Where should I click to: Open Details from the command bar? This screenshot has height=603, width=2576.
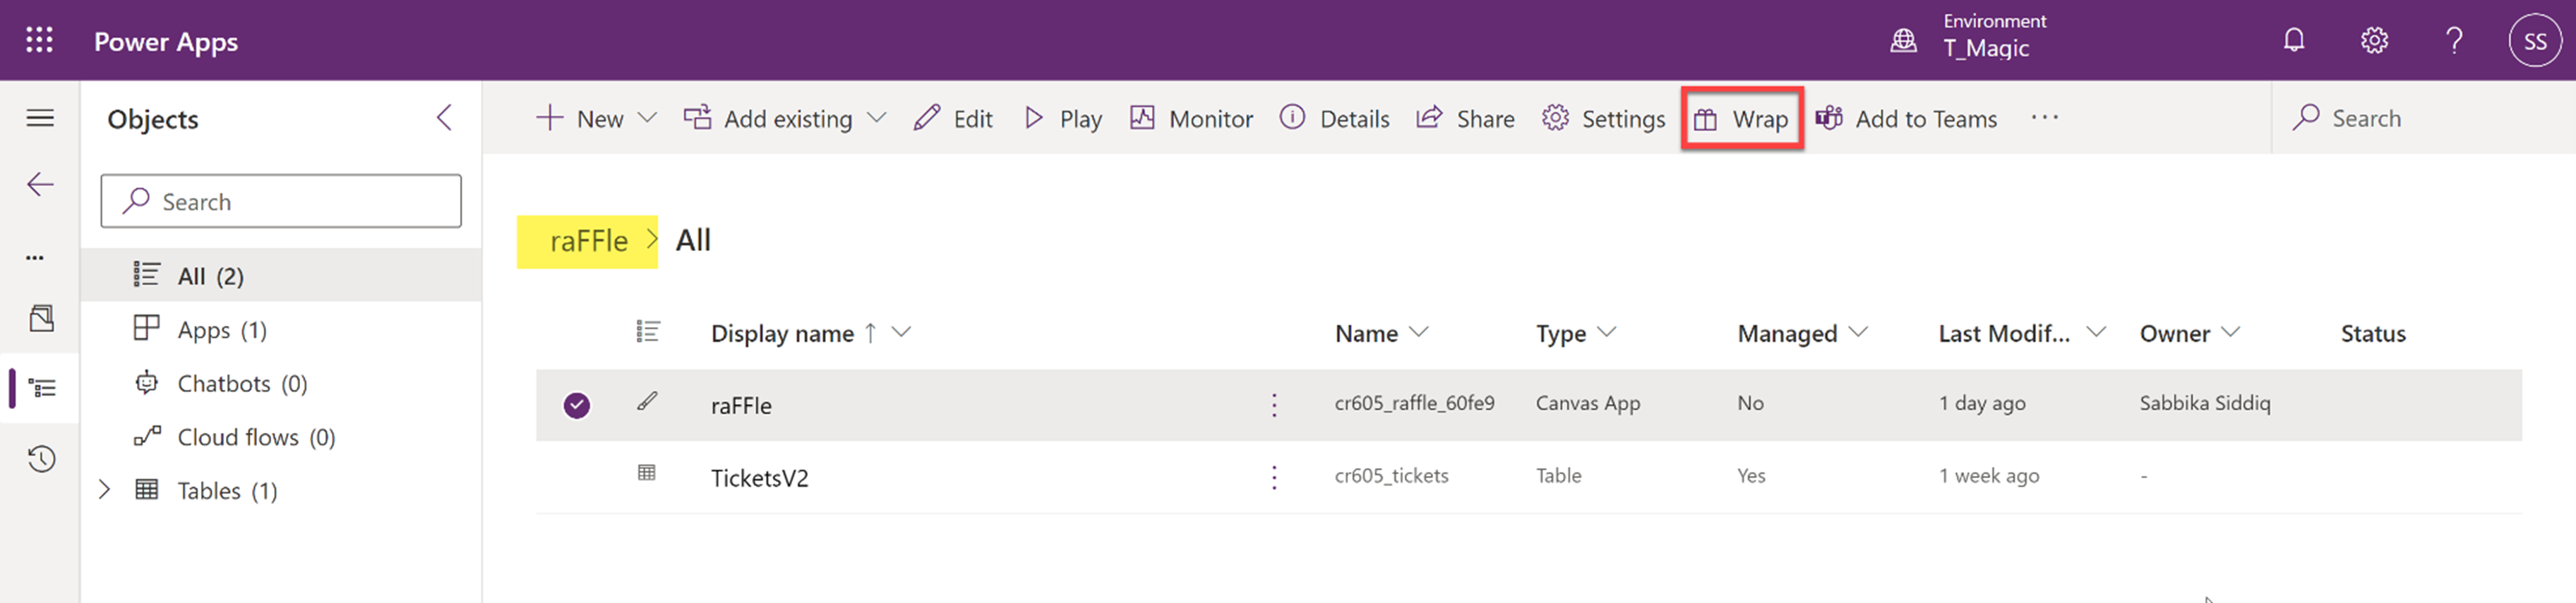click(x=1334, y=118)
